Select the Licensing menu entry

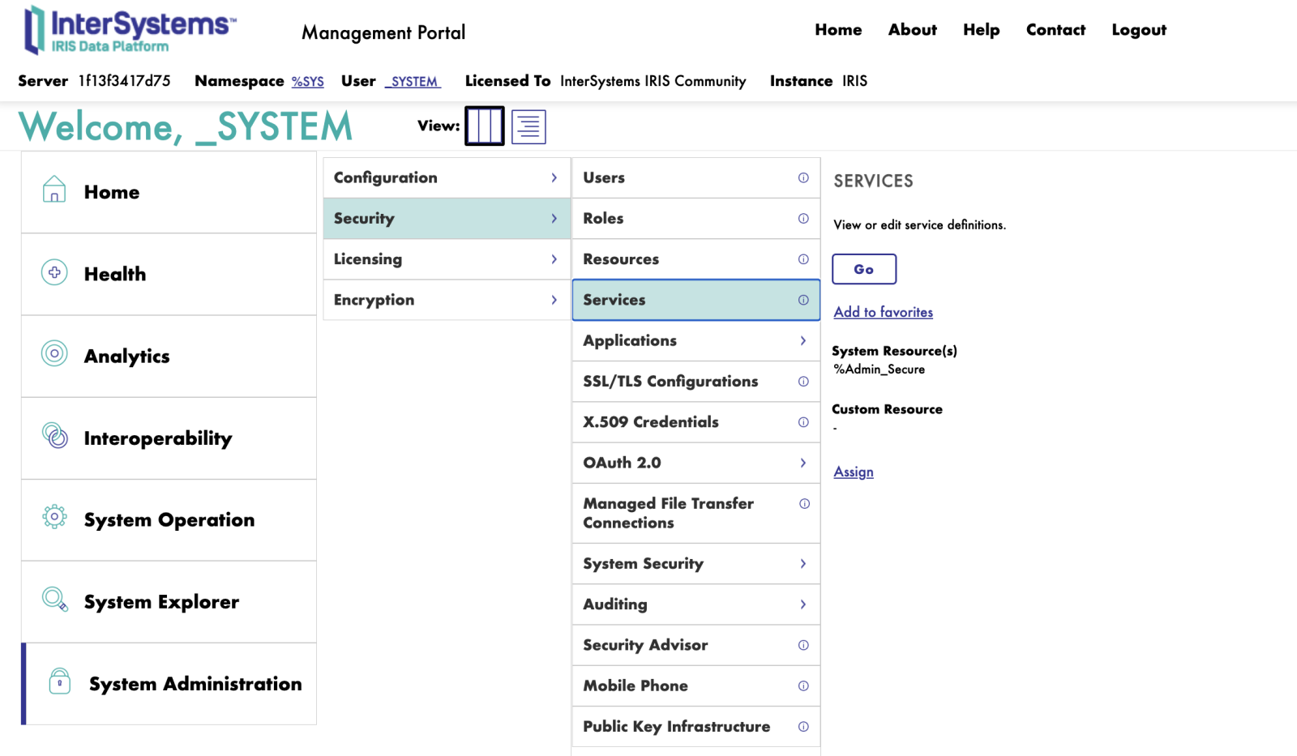click(x=368, y=259)
